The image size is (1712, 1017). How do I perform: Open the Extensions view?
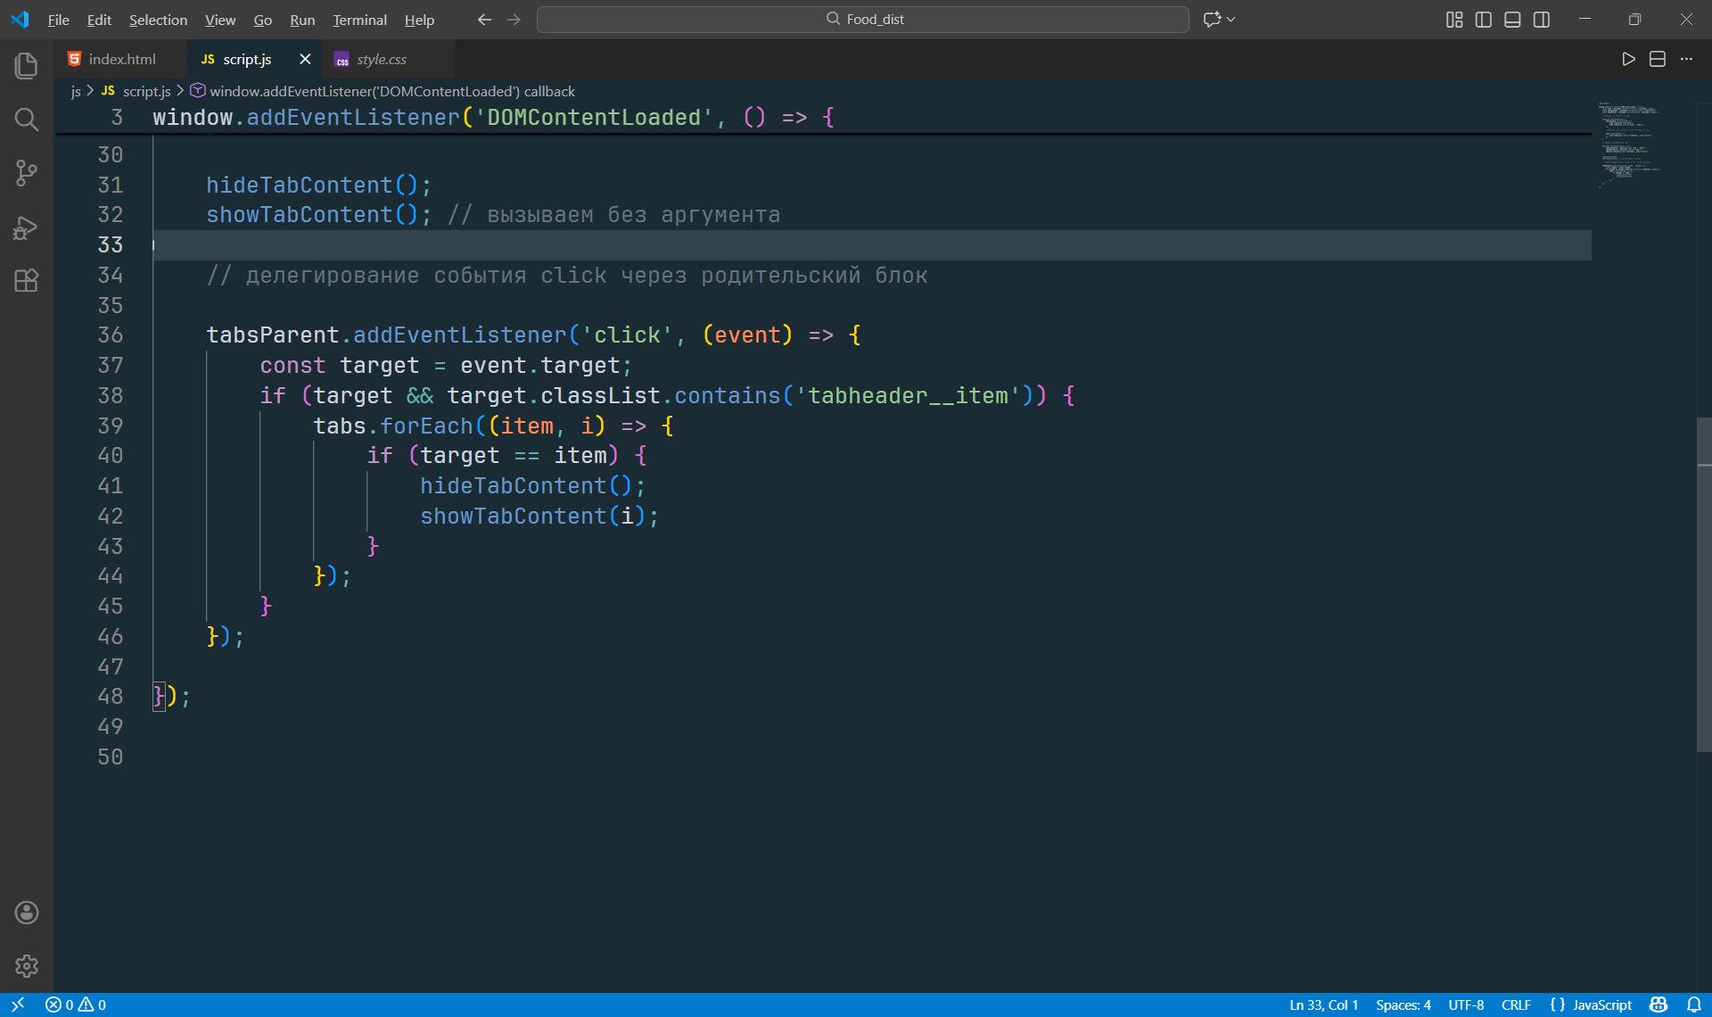(27, 281)
